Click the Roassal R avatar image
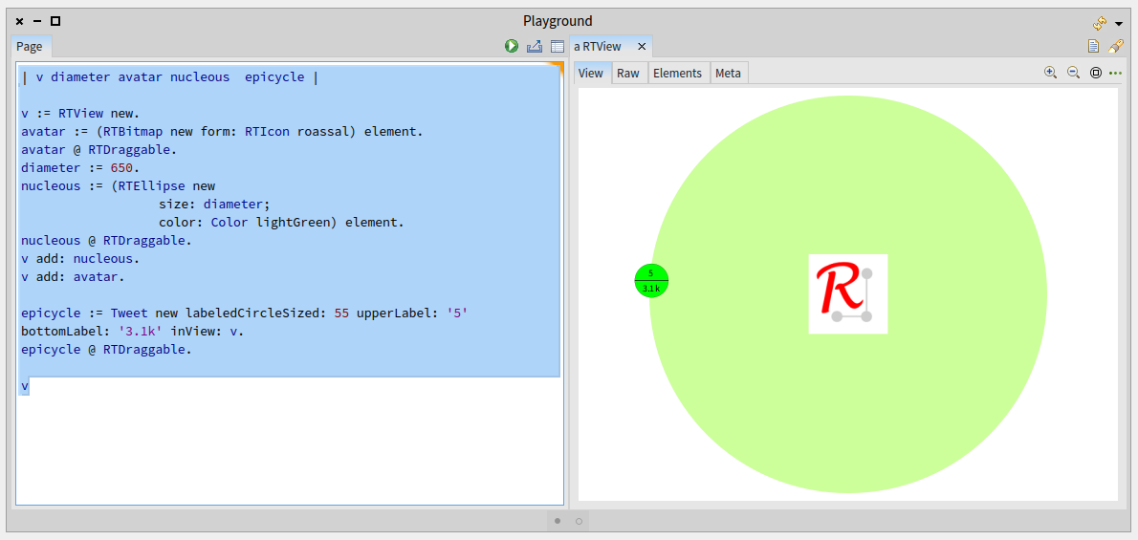The image size is (1138, 540). (x=847, y=293)
